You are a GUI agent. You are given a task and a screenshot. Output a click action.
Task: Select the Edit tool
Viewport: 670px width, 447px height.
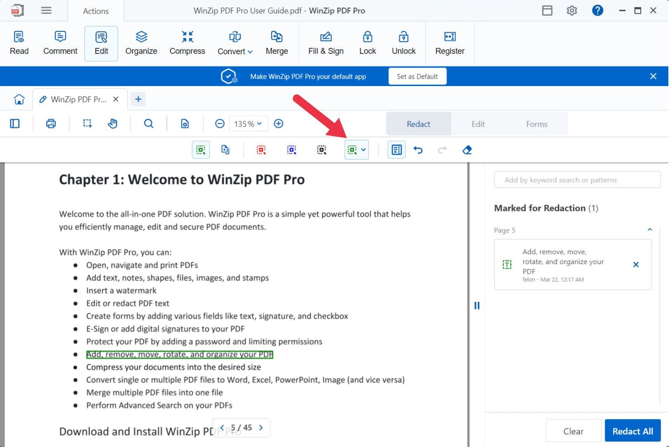[x=101, y=43]
